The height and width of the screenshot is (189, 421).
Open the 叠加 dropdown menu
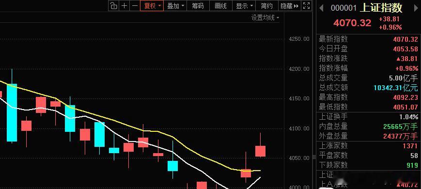coord(175,6)
